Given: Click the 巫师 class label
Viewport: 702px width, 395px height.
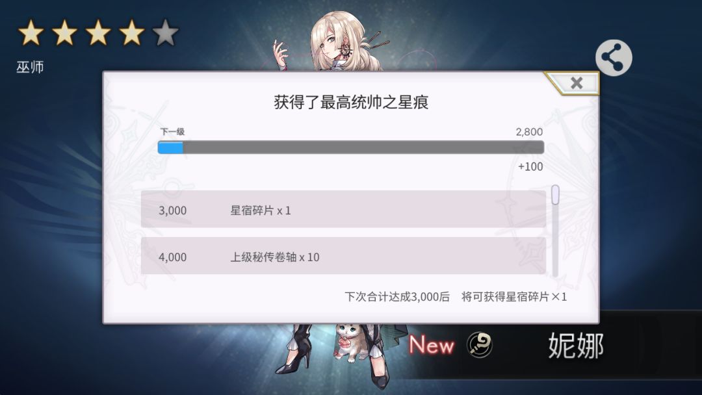Looking at the screenshot, I should pyautogui.click(x=30, y=67).
